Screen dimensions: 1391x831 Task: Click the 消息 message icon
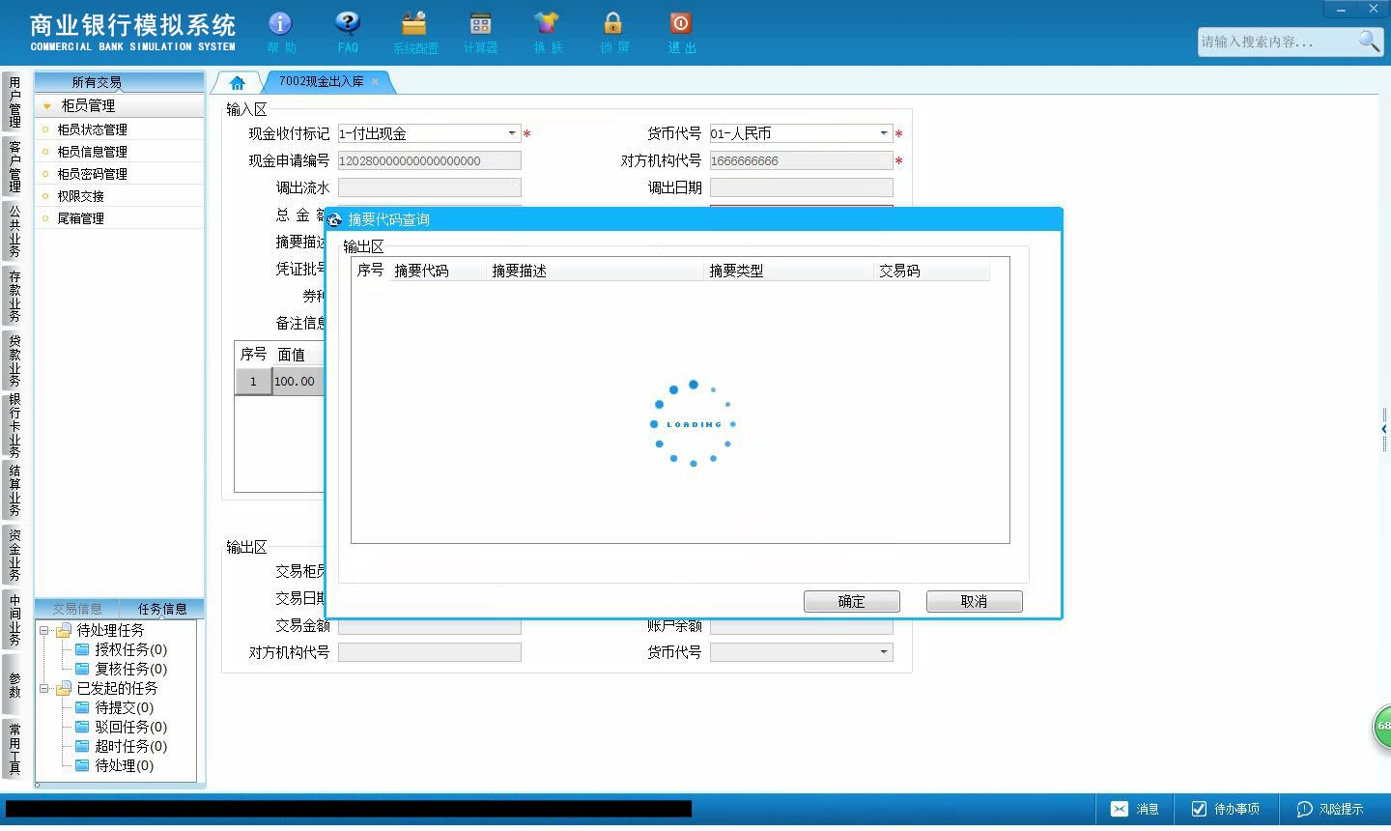click(1134, 809)
